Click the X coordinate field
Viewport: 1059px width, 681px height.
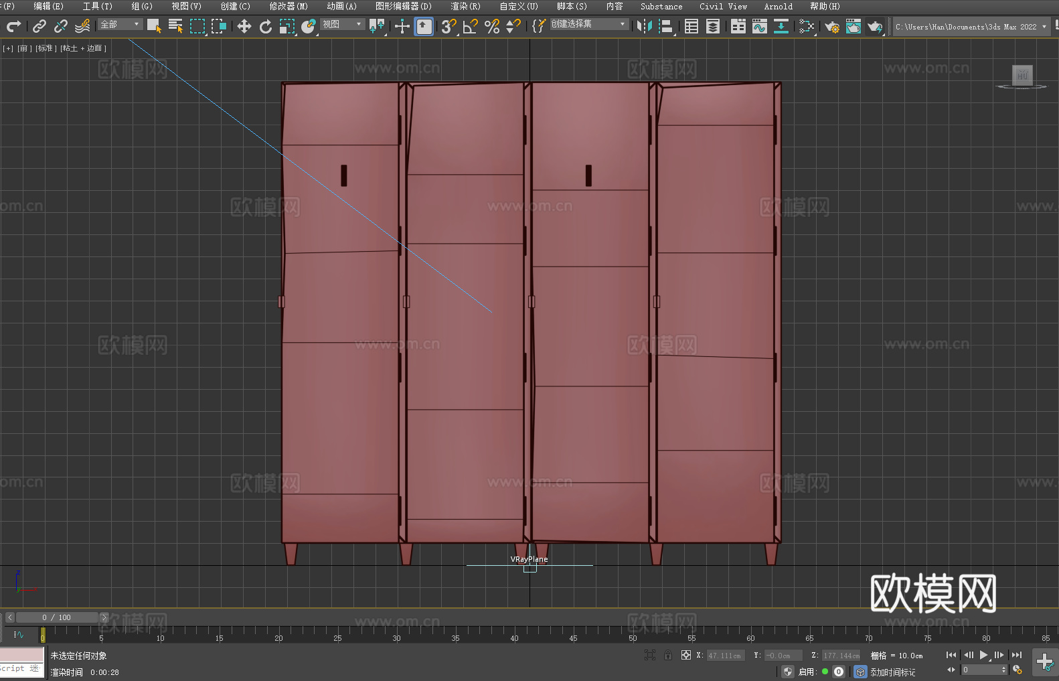(726, 656)
